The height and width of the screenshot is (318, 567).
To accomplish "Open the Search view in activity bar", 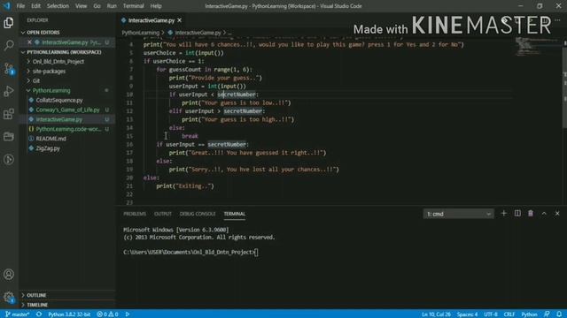I will click(x=9, y=45).
